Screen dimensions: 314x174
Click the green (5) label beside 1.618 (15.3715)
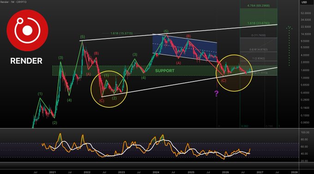pyautogui.click(x=166, y=31)
